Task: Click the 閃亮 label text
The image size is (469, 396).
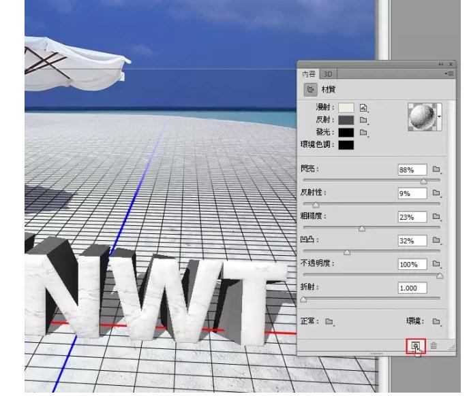Action: coord(308,169)
